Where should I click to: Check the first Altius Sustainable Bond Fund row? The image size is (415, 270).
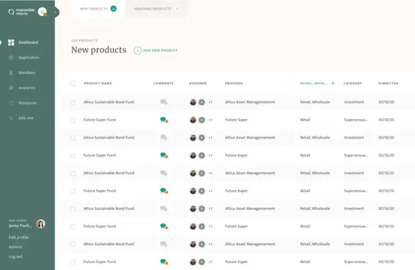73,102
